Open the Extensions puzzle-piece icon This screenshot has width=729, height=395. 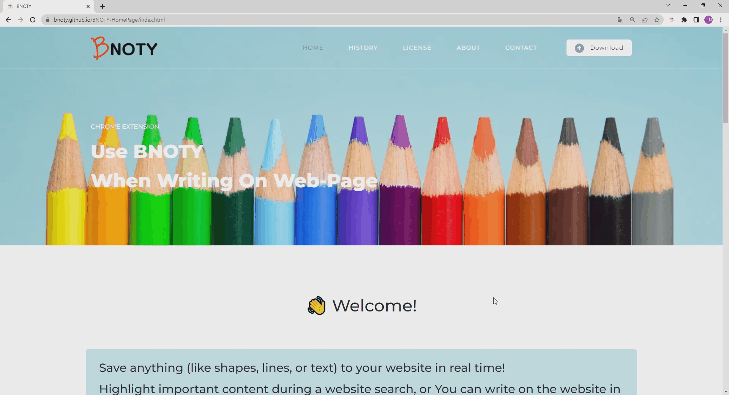[x=684, y=20]
